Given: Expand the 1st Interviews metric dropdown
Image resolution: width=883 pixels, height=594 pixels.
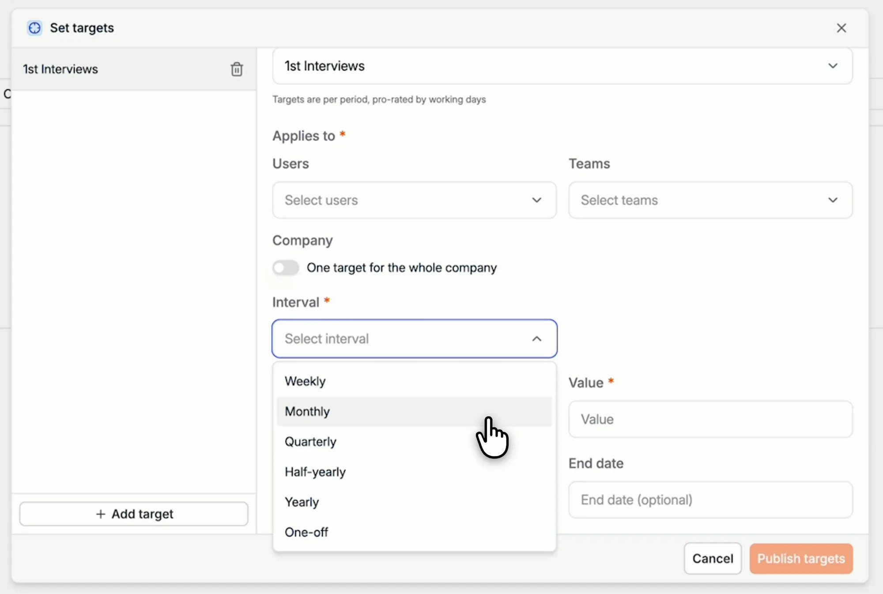Looking at the screenshot, I should point(562,66).
